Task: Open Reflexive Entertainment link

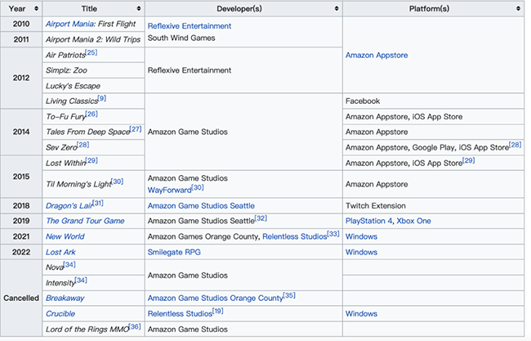Action: pyautogui.click(x=190, y=26)
